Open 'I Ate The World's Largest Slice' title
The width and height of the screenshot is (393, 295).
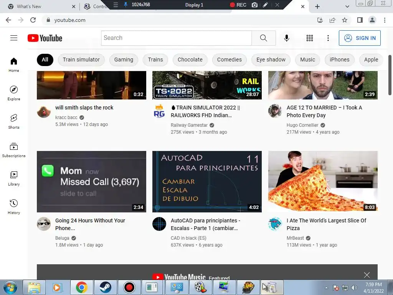[326, 224]
